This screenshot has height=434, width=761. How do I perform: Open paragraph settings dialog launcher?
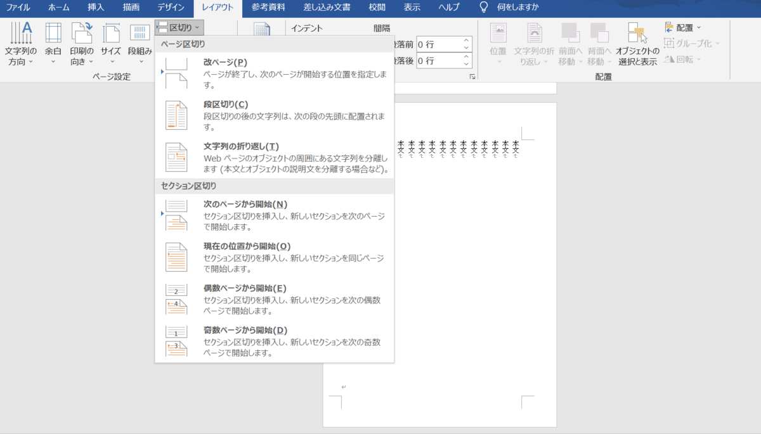pyautogui.click(x=471, y=77)
